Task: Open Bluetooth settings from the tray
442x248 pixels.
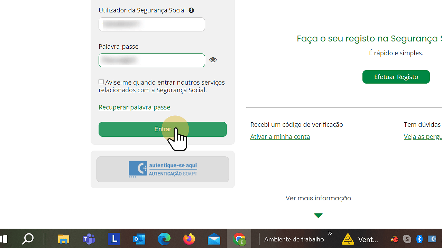Action: 419,239
